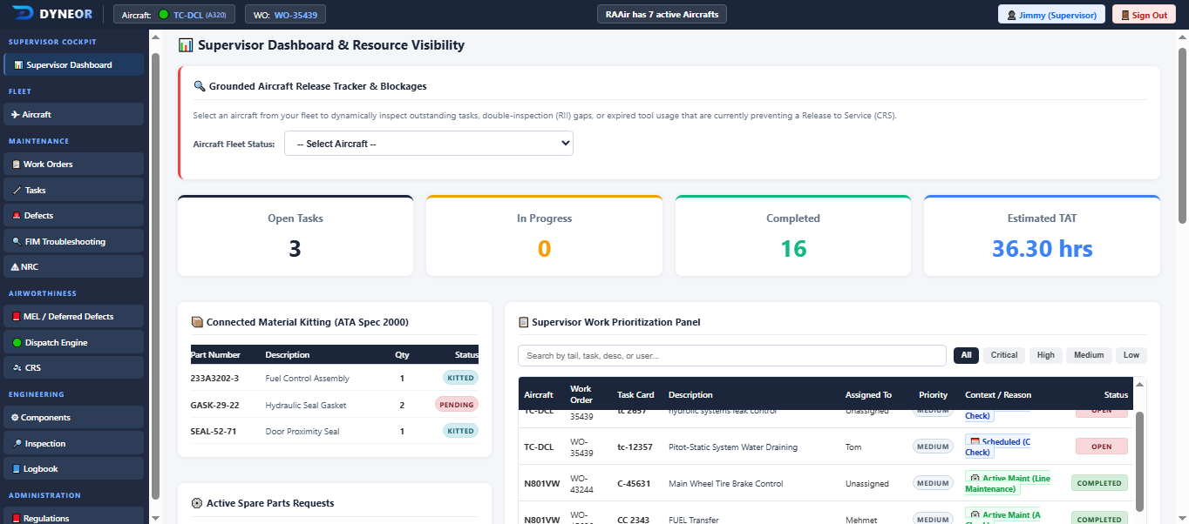Click the dashboard title chart icon
The width and height of the screenshot is (1189, 524).
point(186,45)
